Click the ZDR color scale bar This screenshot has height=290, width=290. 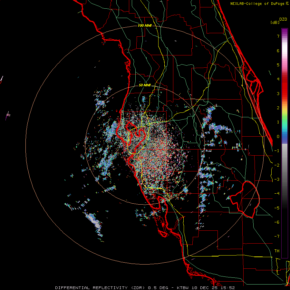pyautogui.click(x=285, y=143)
